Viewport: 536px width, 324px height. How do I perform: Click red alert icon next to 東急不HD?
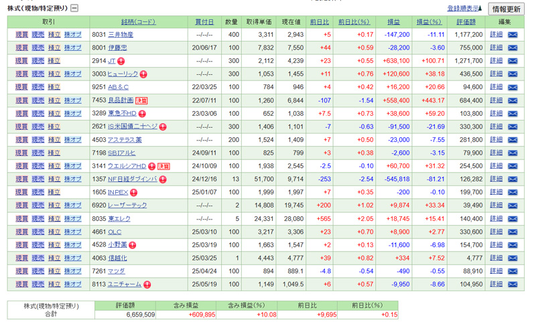click(x=142, y=114)
